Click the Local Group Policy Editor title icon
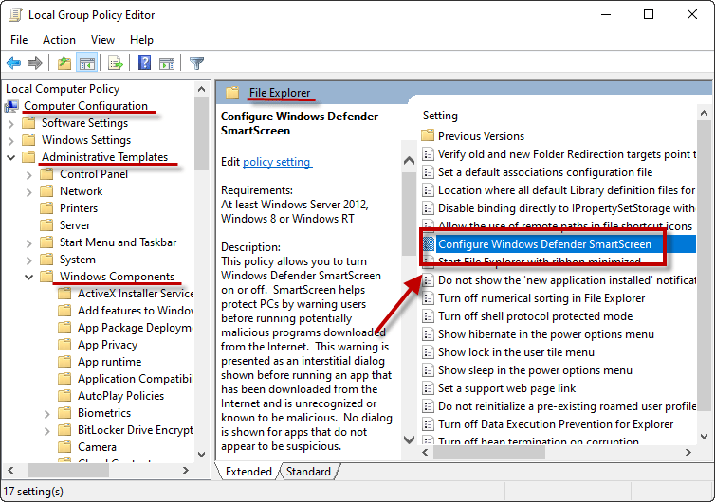This screenshot has height=502, width=715. tap(15, 15)
